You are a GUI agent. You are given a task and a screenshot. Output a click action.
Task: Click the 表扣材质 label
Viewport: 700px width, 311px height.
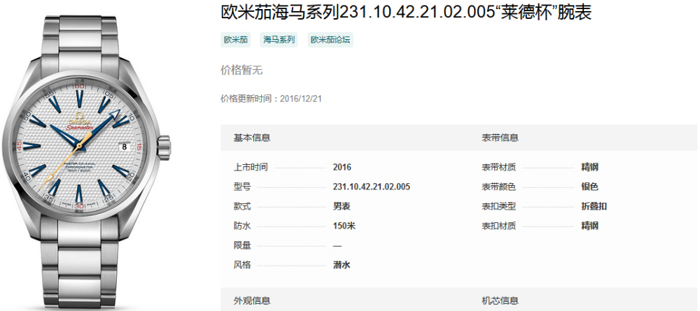498,226
